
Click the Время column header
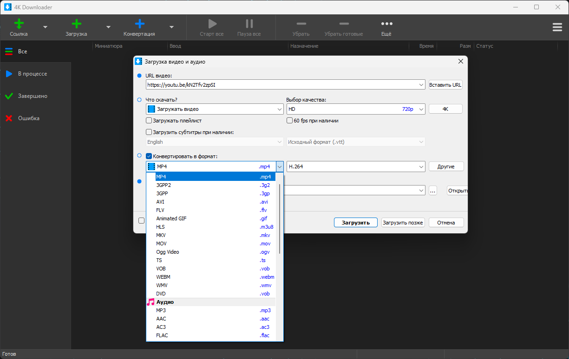pos(426,46)
